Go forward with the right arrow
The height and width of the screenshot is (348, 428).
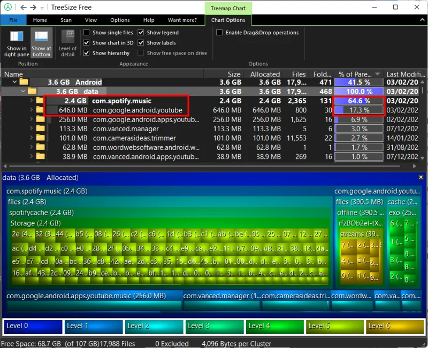click(x=33, y=7)
